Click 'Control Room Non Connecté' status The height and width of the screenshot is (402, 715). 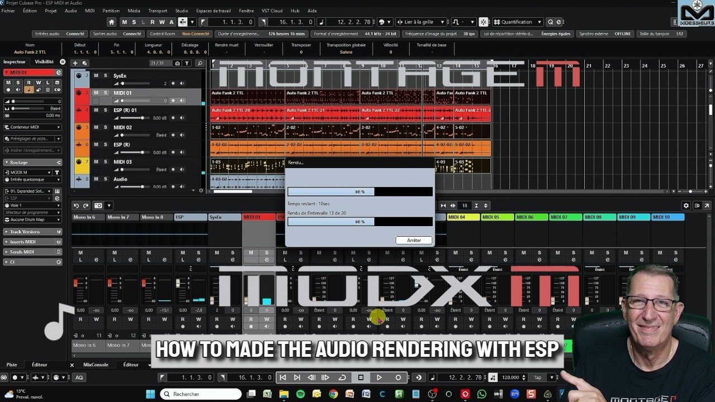point(179,33)
